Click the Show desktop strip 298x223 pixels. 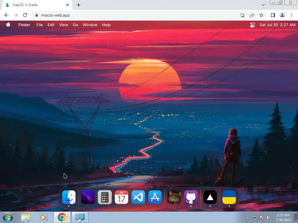click(x=296, y=217)
